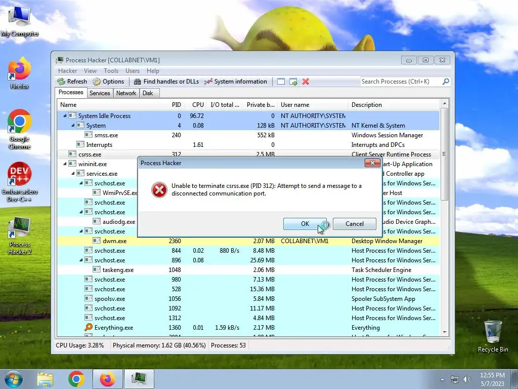This screenshot has height=389, width=518.
Task: Click the Processes: 53 status entry
Action: (x=228, y=345)
